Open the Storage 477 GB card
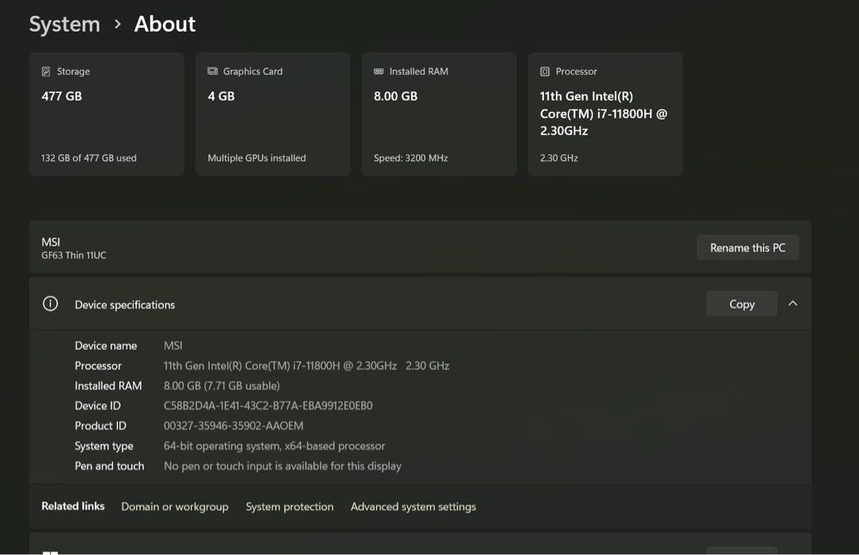Screen dimensions: 859x555 click(x=107, y=114)
